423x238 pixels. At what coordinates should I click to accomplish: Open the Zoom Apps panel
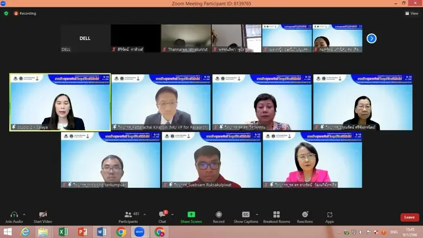click(x=330, y=214)
